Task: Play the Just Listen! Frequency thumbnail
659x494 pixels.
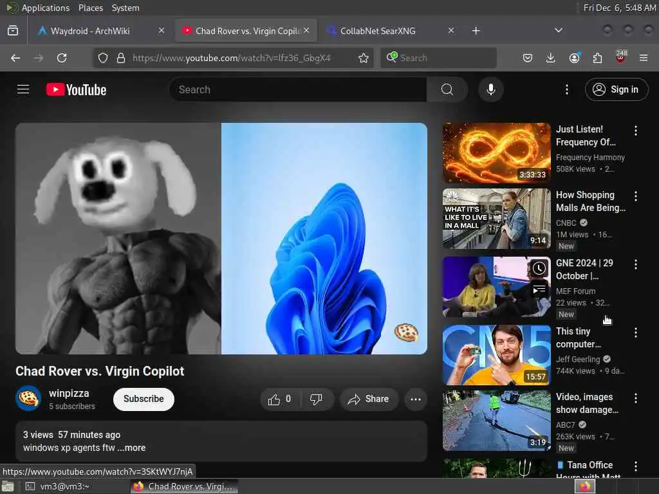Action: [x=496, y=153]
